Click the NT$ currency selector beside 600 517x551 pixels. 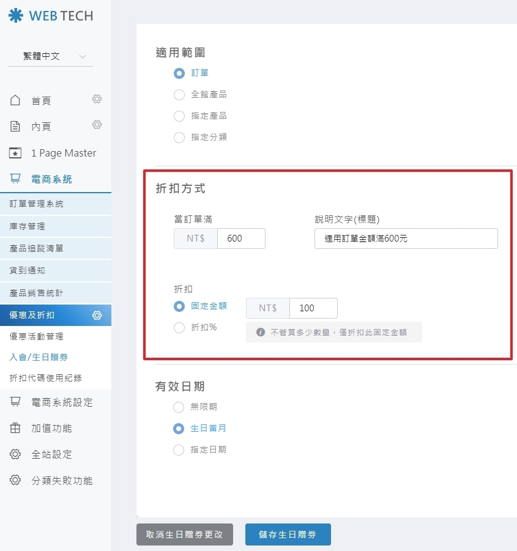pyautogui.click(x=195, y=239)
